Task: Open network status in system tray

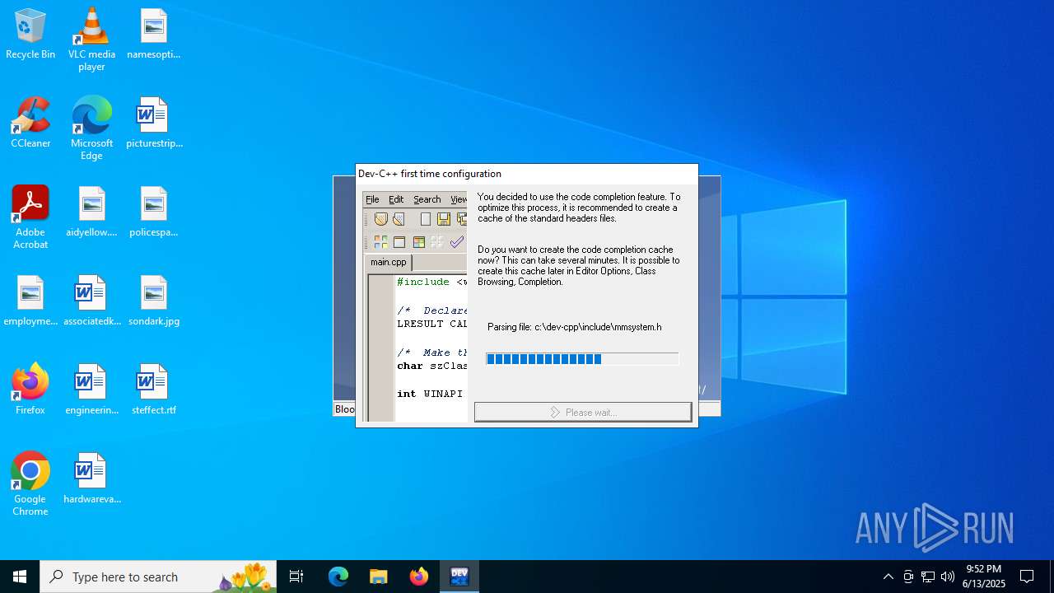Action: (928, 577)
